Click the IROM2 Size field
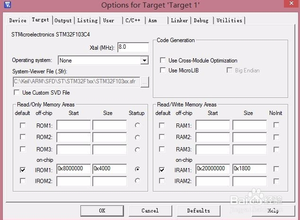Viewport: 300px width, 220px height. pos(110,181)
